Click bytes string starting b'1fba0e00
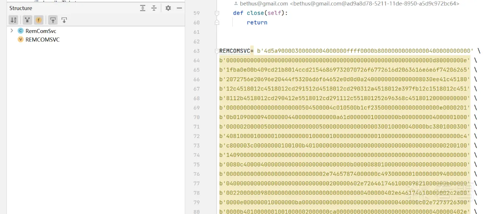The height and width of the screenshot is (214, 483). click(x=345, y=70)
